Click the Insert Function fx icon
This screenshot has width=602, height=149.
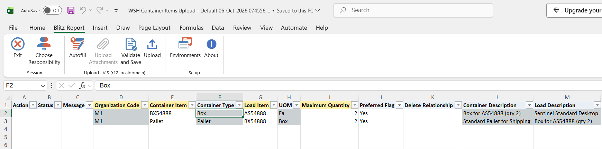[x=82, y=85]
